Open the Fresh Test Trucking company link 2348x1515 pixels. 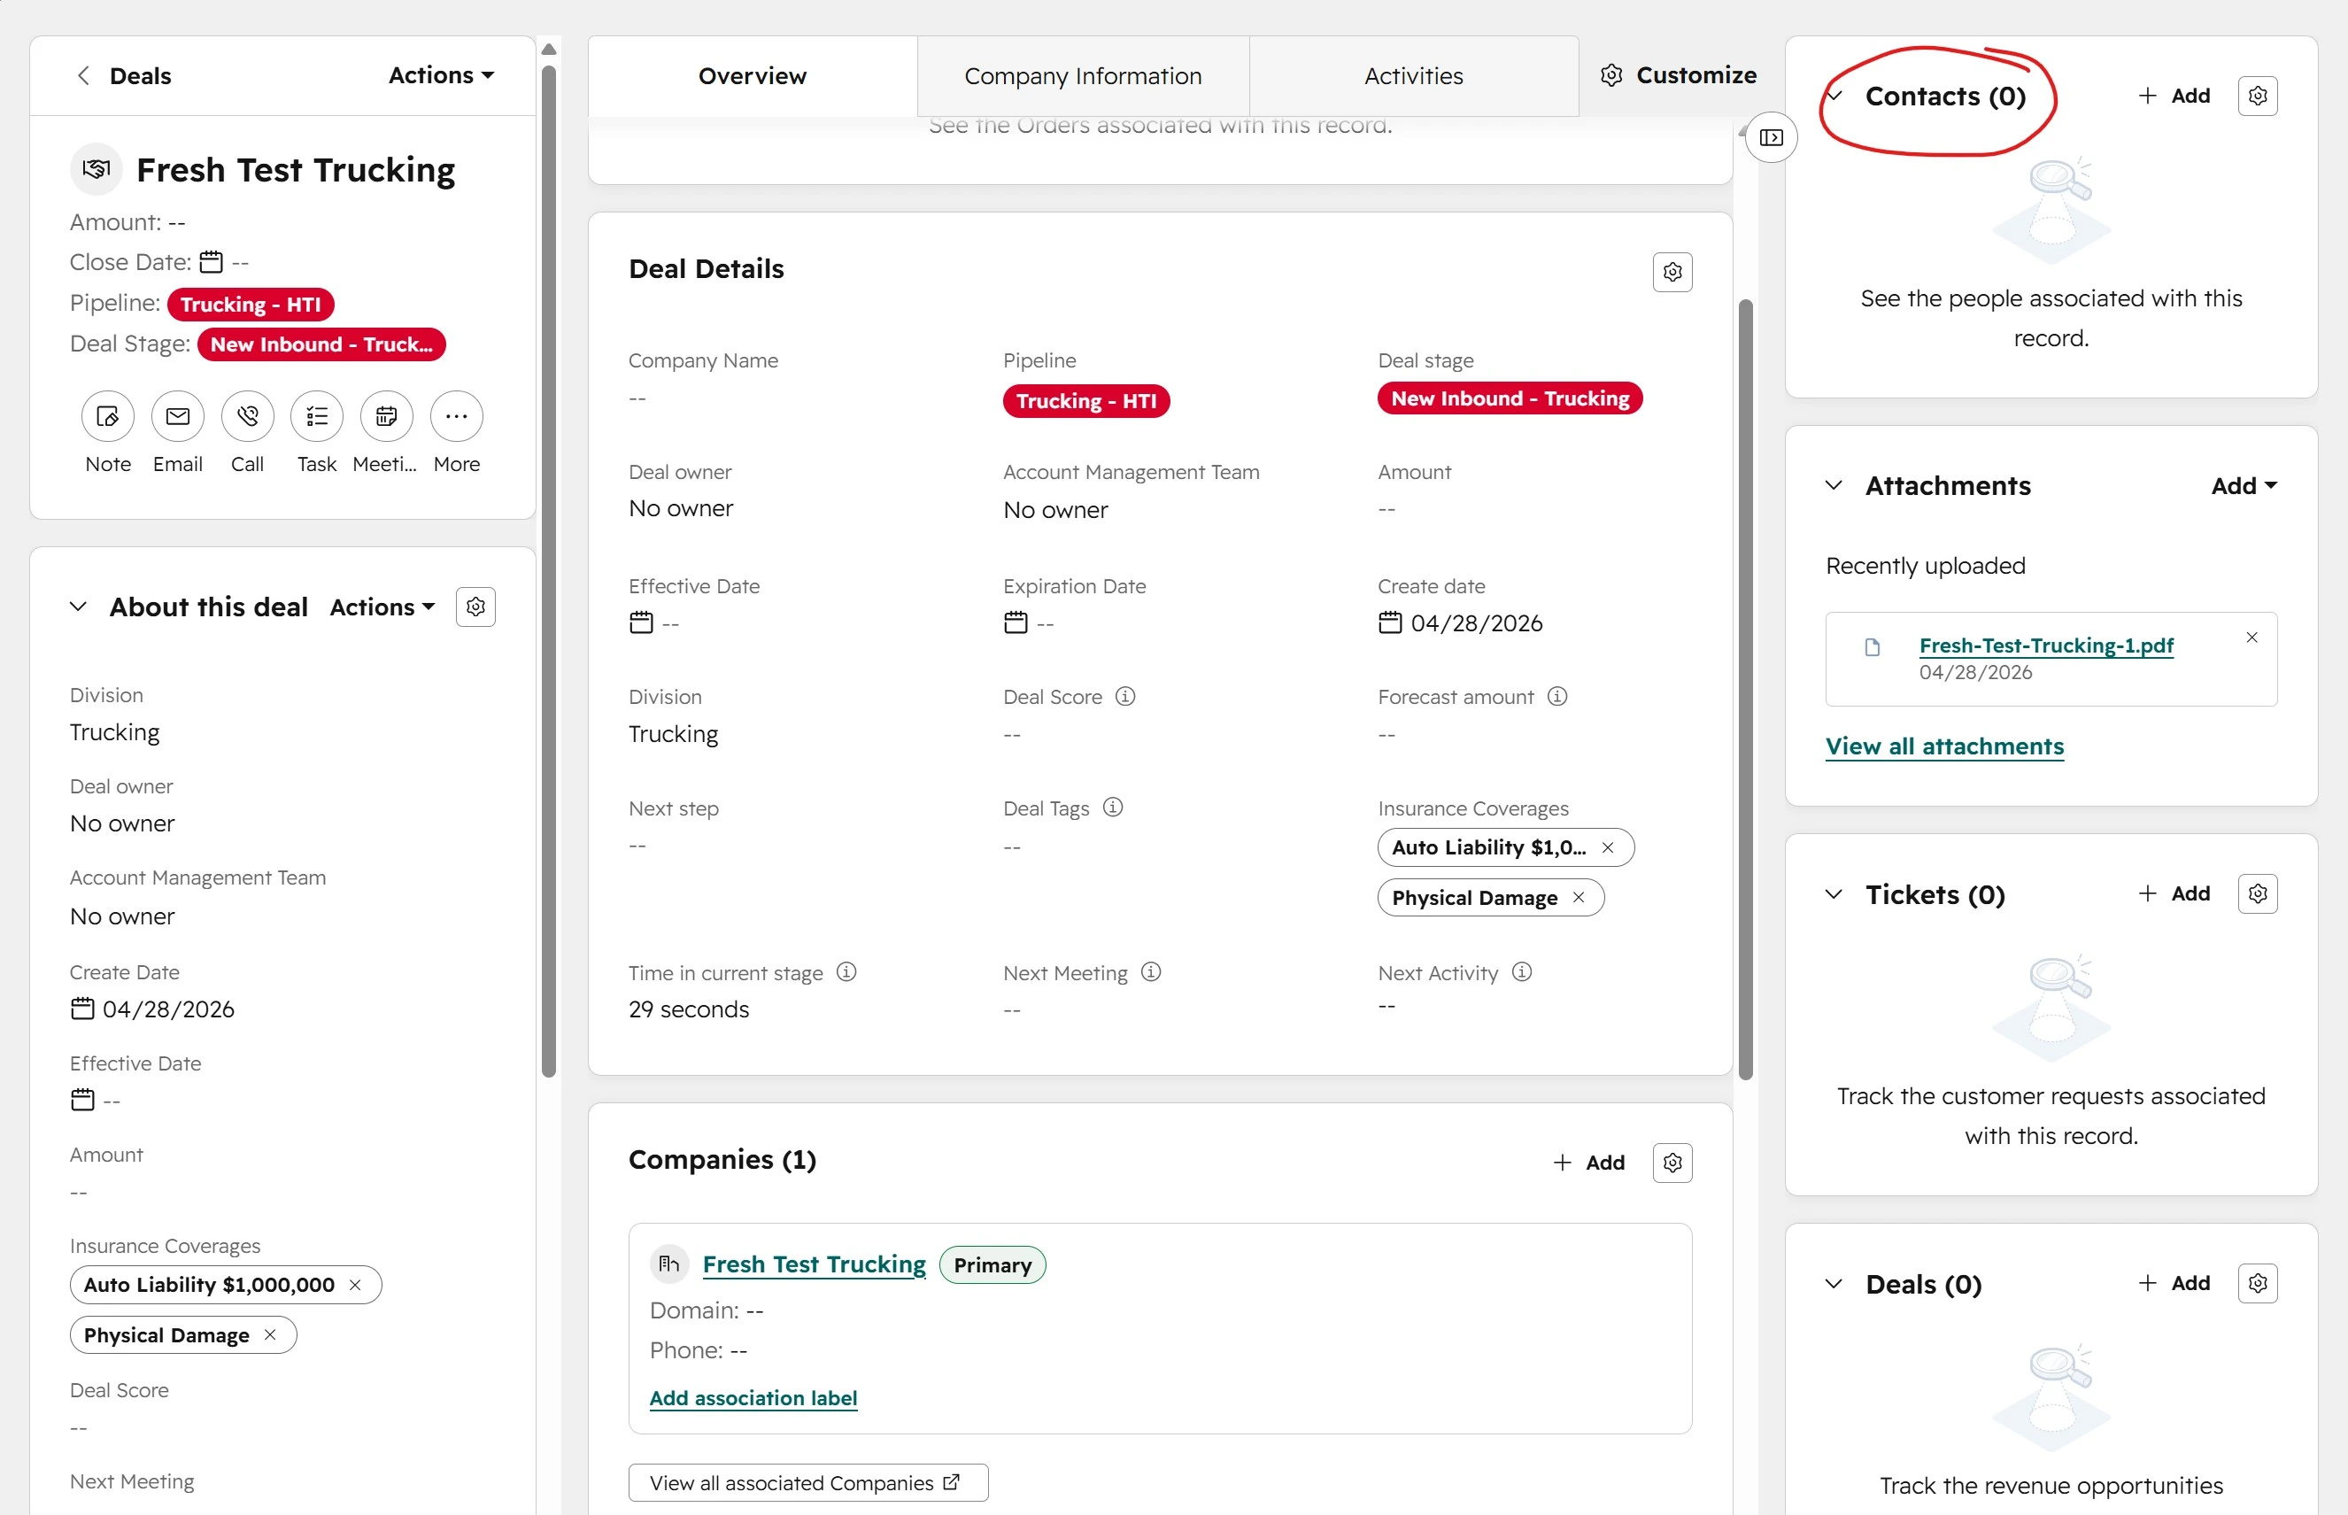[814, 1264]
